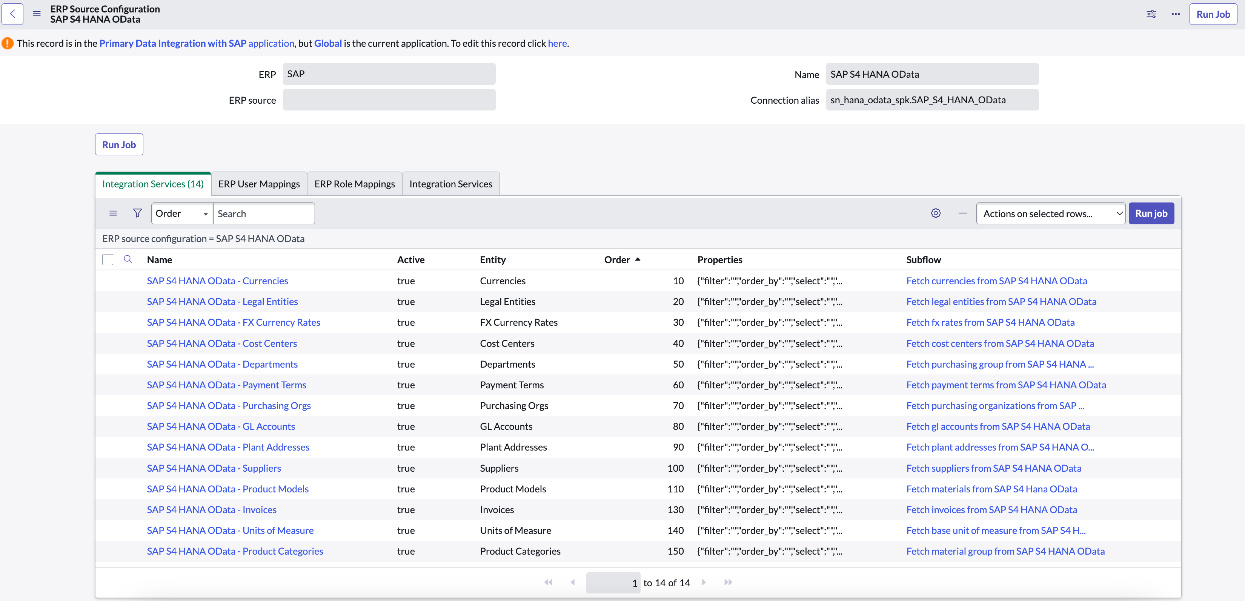Image resolution: width=1245 pixels, height=601 pixels.
Task: Open Primary Data Integration with SAP link
Action: 197,43
